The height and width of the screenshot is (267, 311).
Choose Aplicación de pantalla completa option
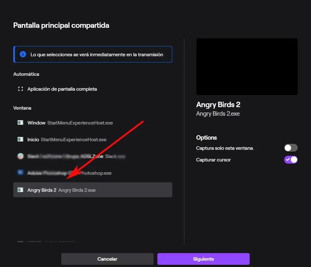[x=93, y=89]
